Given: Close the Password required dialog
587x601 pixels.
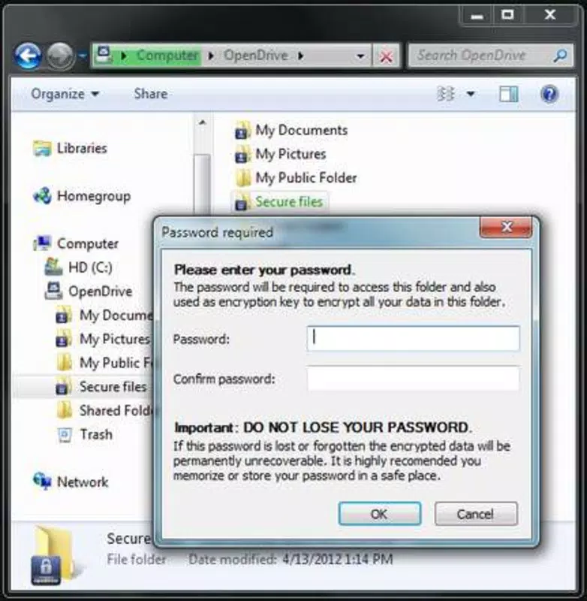Looking at the screenshot, I should click(506, 228).
